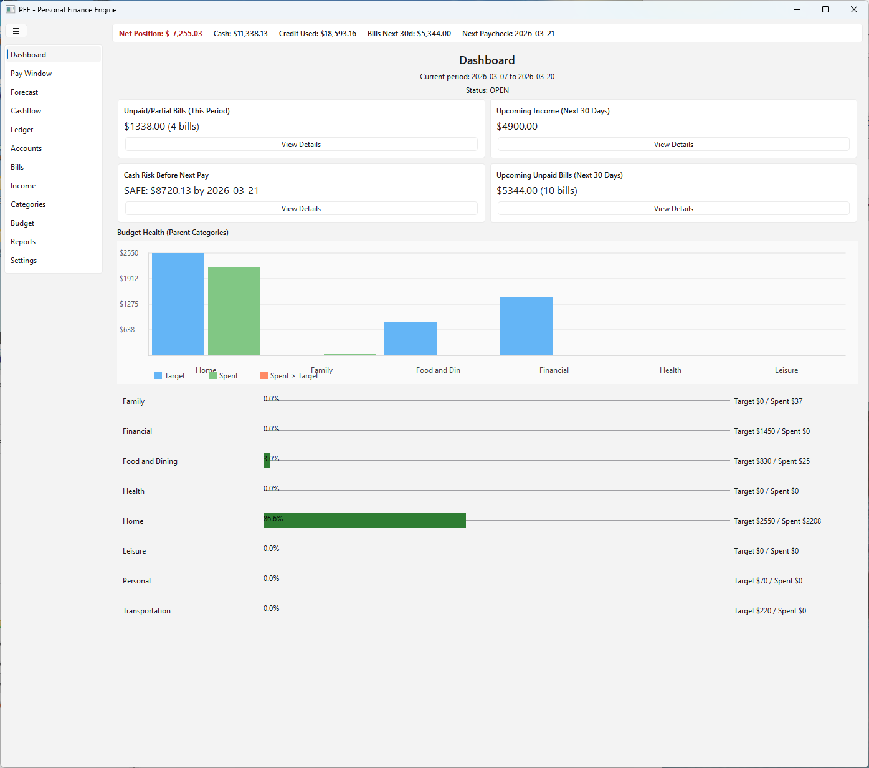Open the Settings page
The height and width of the screenshot is (768, 869).
(x=23, y=260)
